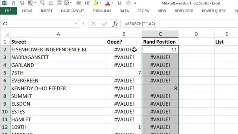Open the pivot table icon's dropdown arrow
The height and width of the screenshot is (134, 238).
[35, 3]
